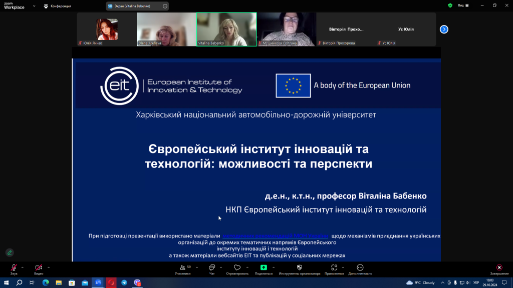Click the green Поделиться share screen icon

[x=264, y=267]
